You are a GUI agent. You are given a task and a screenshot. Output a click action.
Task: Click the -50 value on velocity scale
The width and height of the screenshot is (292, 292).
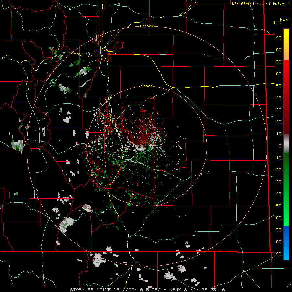tap(277, 206)
